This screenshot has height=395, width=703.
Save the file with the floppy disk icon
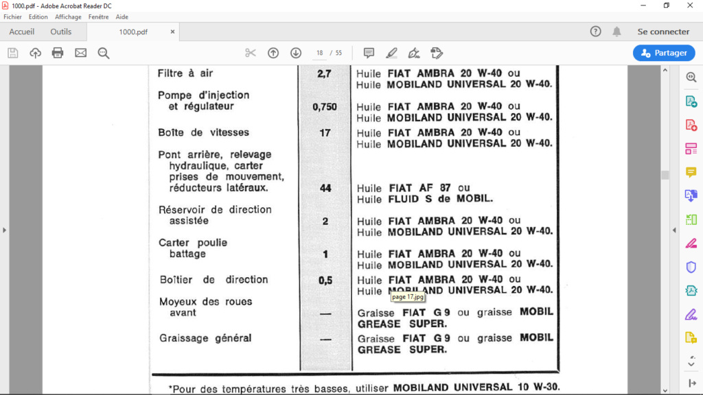[12, 53]
